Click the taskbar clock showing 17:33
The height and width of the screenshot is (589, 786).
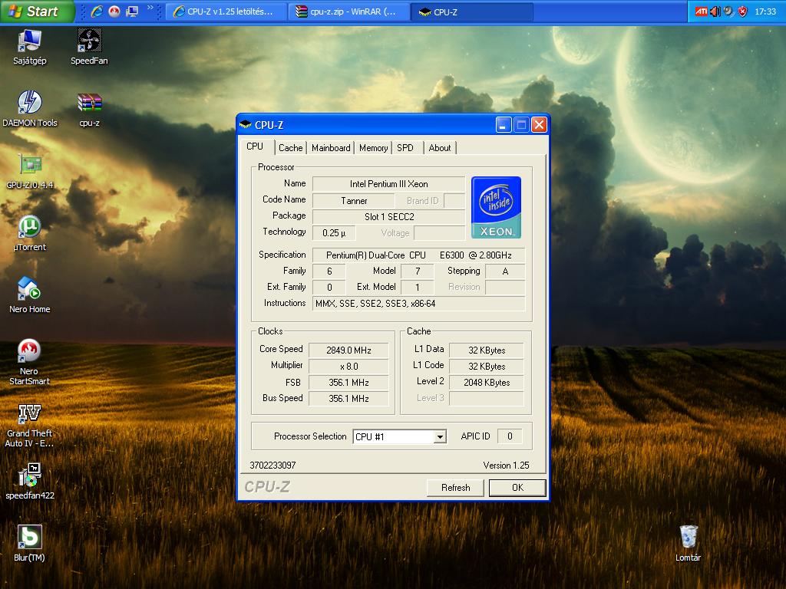(765, 12)
